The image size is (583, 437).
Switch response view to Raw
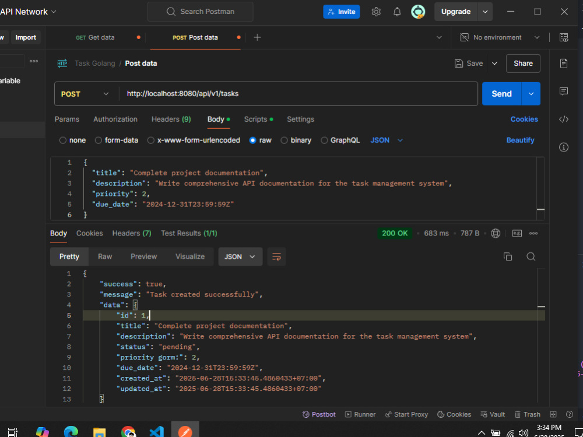[105, 256]
